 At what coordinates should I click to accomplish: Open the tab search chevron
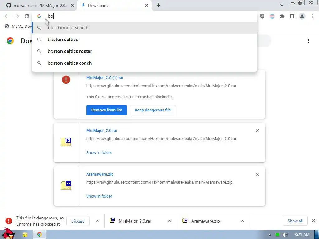click(282, 5)
